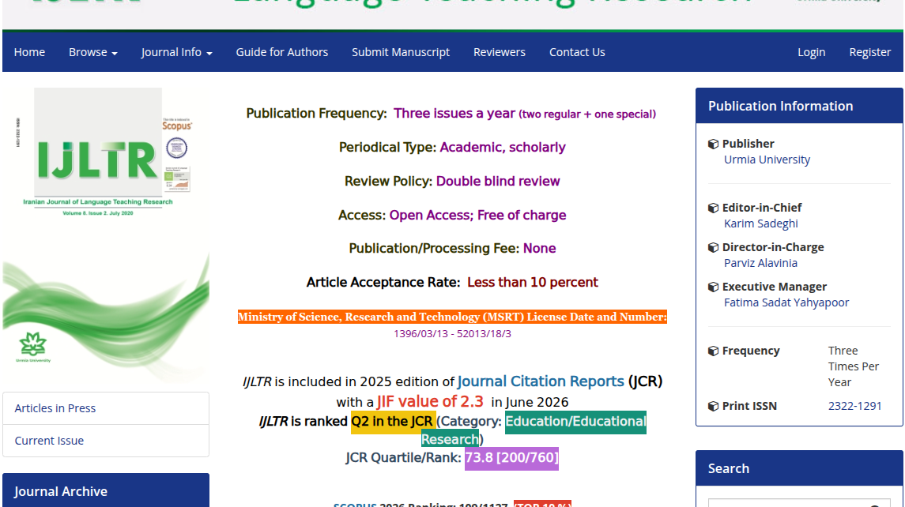The width and height of the screenshot is (905, 507).
Task: Click the Urmia University publisher link
Action: pos(767,160)
